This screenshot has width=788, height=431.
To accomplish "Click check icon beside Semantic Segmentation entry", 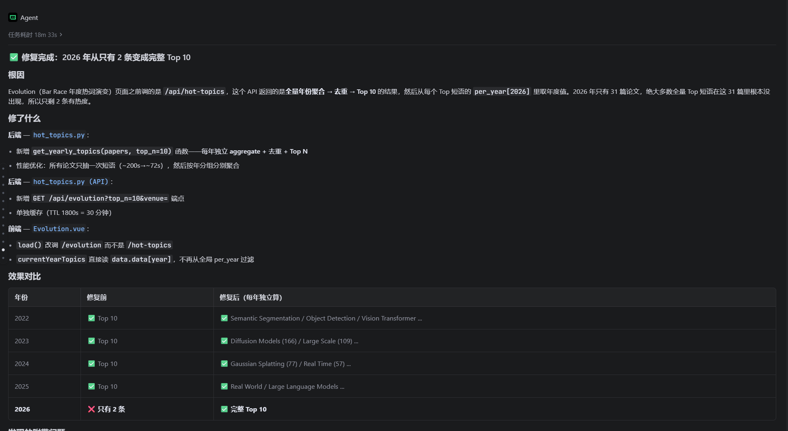I will [224, 318].
